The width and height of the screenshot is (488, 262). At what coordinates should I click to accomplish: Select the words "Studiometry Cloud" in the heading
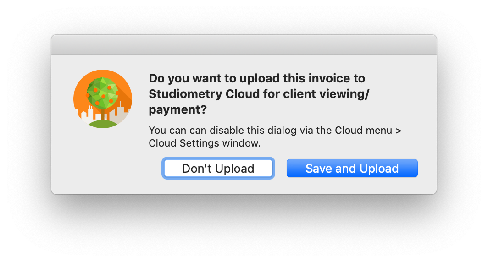204,94
